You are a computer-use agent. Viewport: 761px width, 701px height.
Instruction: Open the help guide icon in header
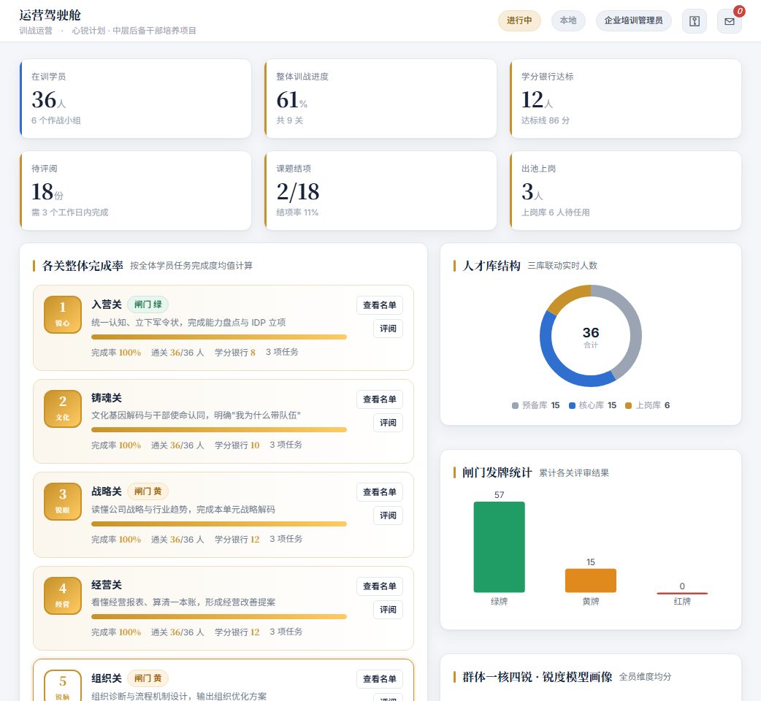pyautogui.click(x=695, y=21)
